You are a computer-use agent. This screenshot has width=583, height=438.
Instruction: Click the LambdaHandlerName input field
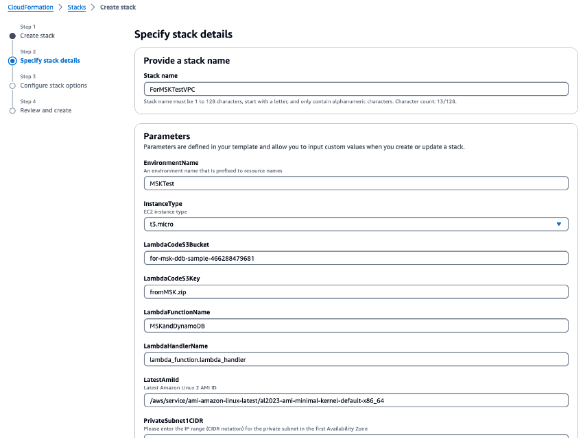(x=355, y=359)
